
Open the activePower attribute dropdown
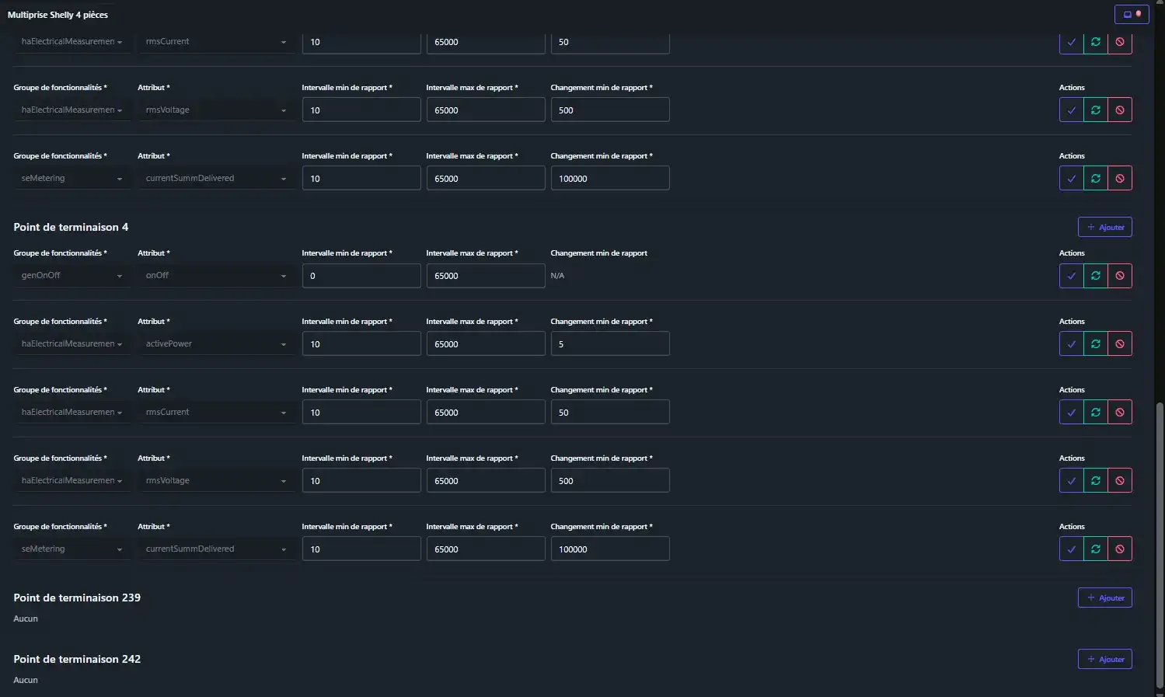(215, 344)
